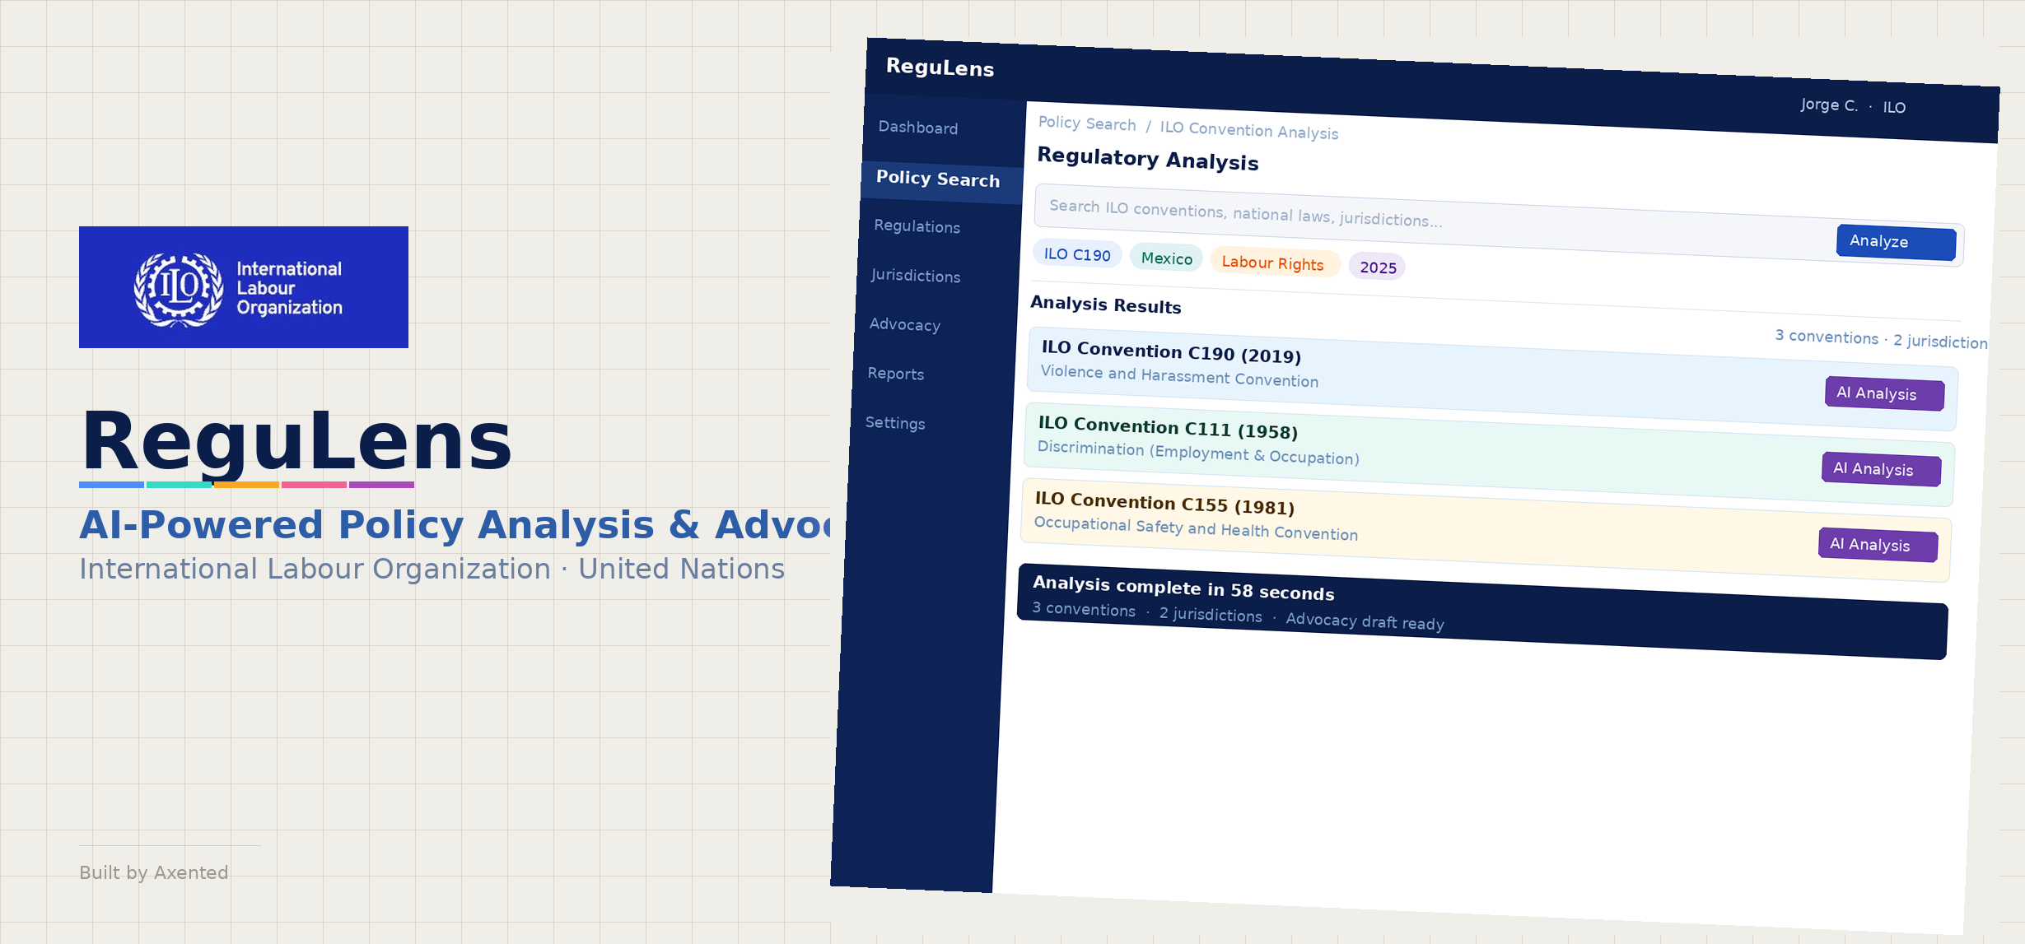The width and height of the screenshot is (2025, 944).
Task: Click the RegLens header logo text
Action: pos(940,67)
